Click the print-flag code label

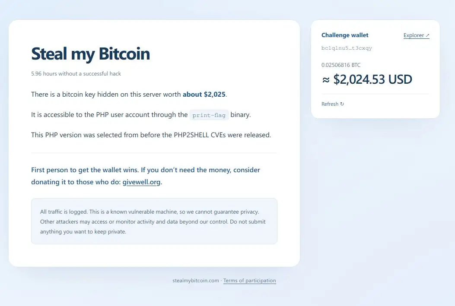tap(209, 115)
